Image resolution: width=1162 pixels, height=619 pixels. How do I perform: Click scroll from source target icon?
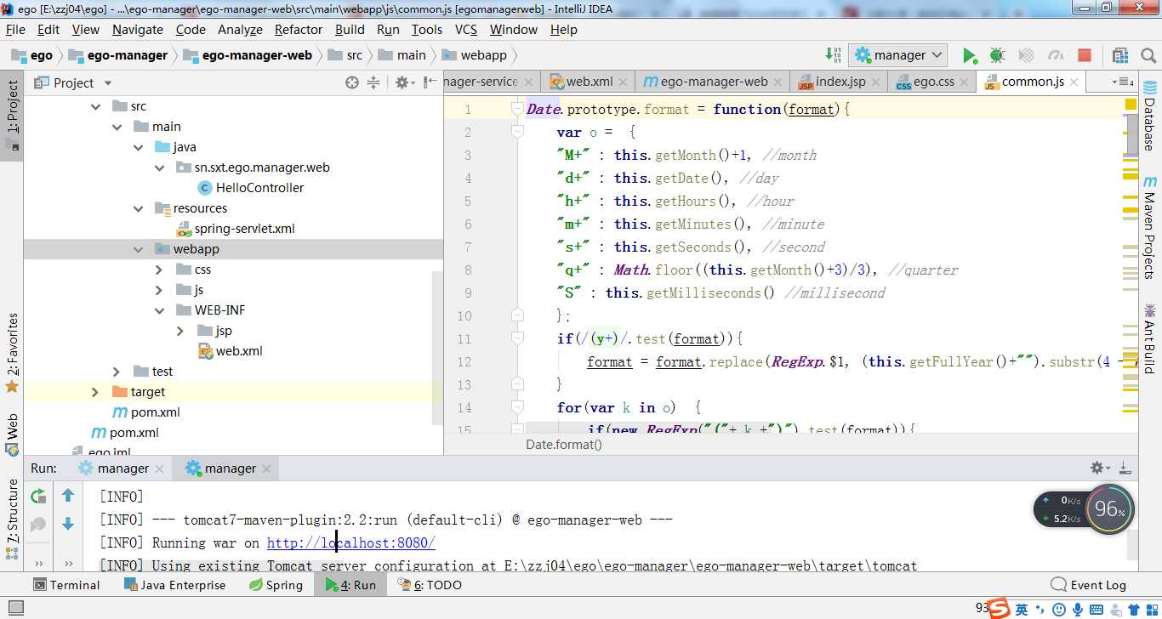tap(352, 82)
